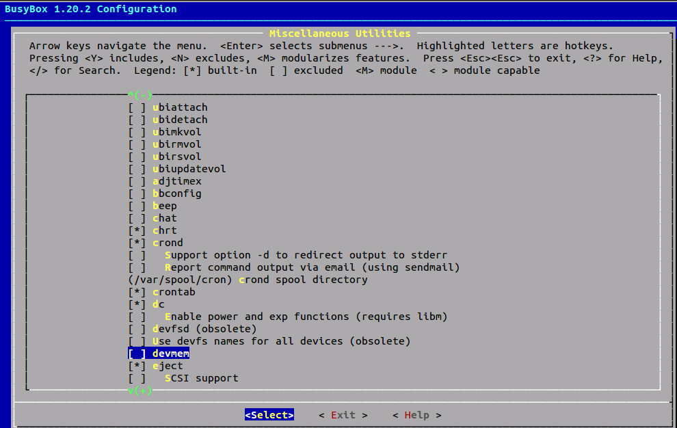
Task: Click the < Exit > button
Action: click(343, 415)
